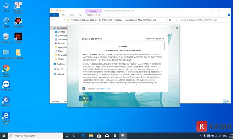
Task: Open the Terms of Use link
Action: click(x=104, y=89)
